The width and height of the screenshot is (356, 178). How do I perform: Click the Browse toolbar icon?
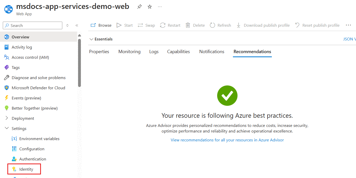tap(93, 25)
